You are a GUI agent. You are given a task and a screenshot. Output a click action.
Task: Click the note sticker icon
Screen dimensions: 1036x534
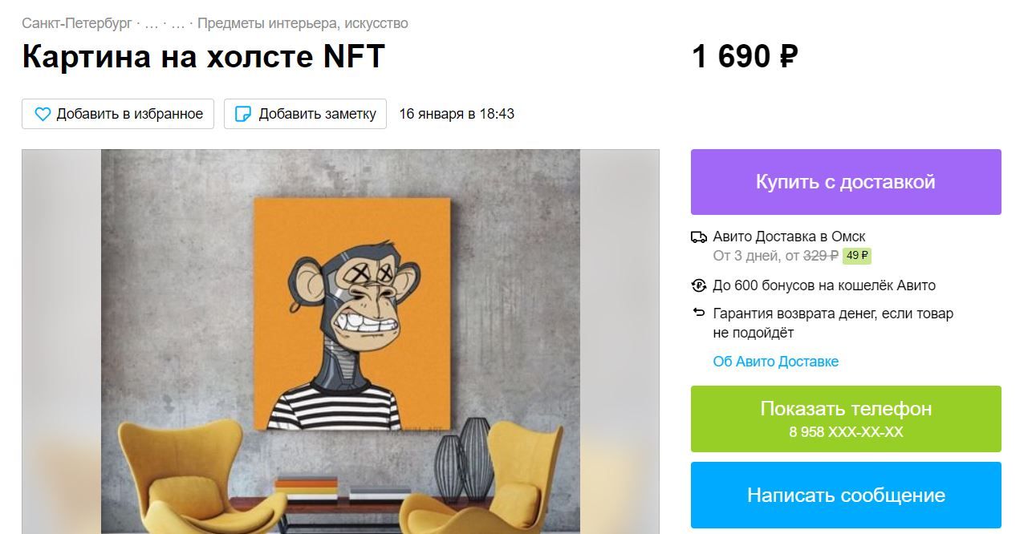point(242,114)
